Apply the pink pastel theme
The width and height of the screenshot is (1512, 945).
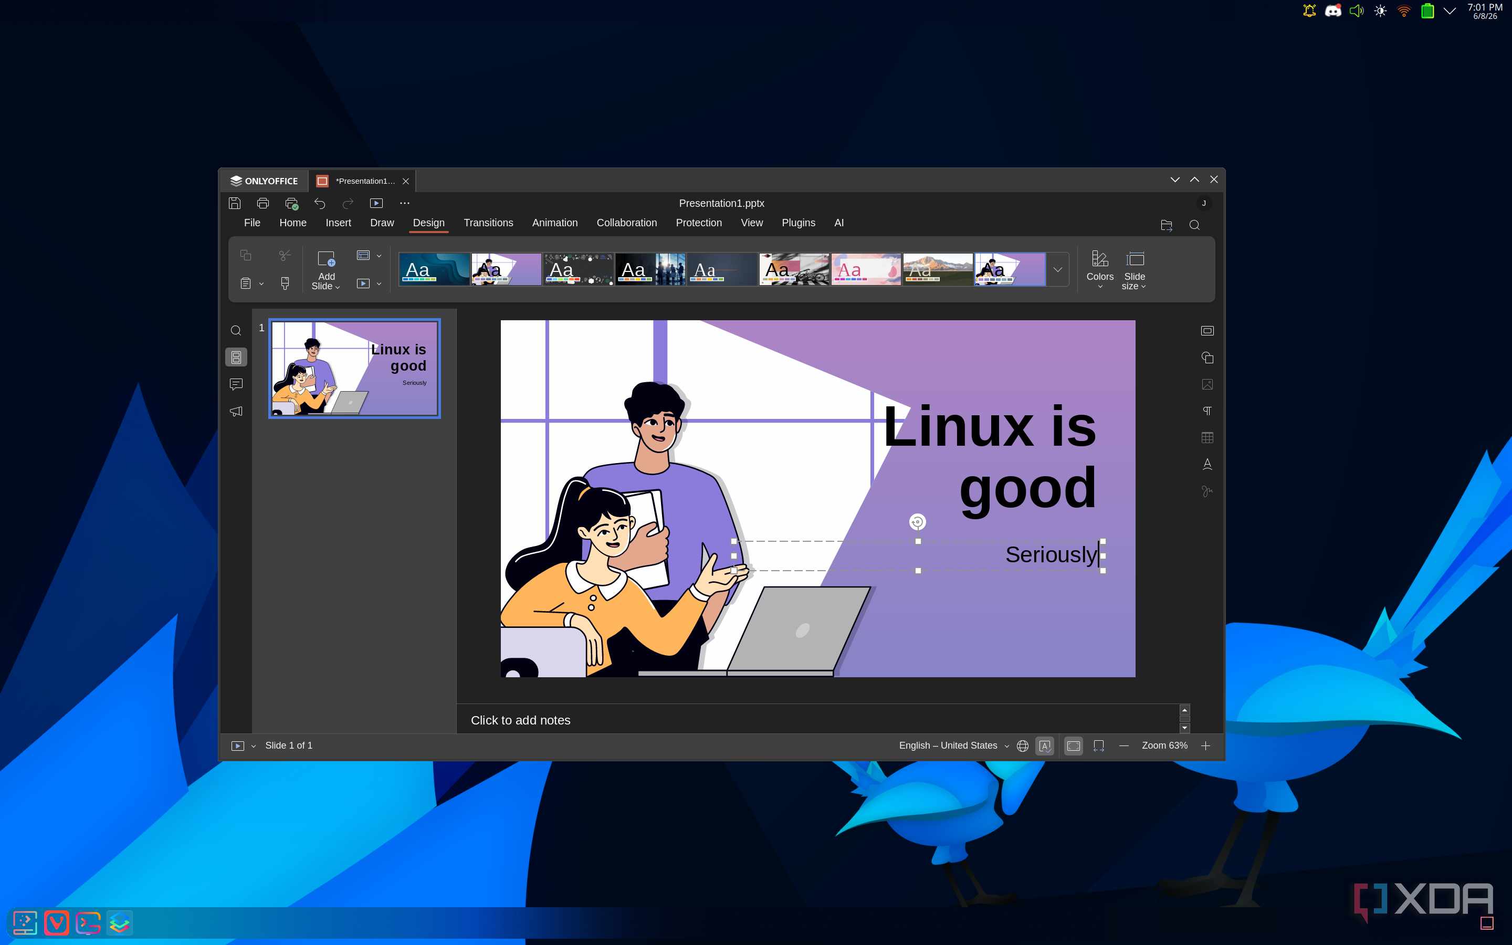click(x=866, y=269)
